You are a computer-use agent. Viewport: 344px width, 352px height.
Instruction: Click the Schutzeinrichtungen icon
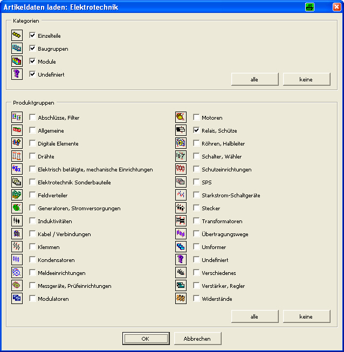(181, 169)
